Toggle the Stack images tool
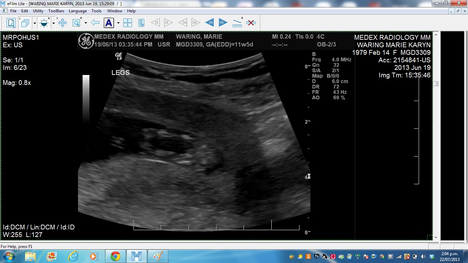Screen dimensions: 468x263 (25, 23)
